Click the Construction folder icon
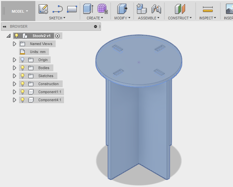 [31, 84]
